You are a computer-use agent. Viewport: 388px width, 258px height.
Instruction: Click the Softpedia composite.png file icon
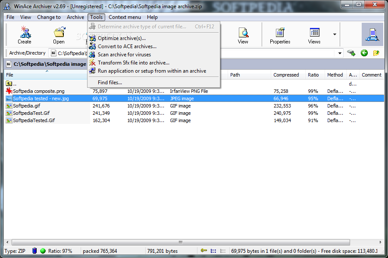9,91
